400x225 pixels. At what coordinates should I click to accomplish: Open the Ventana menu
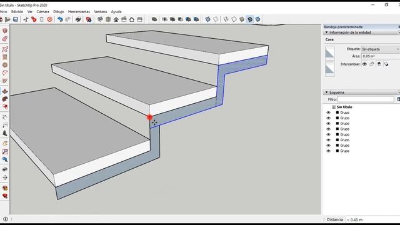pyautogui.click(x=101, y=12)
